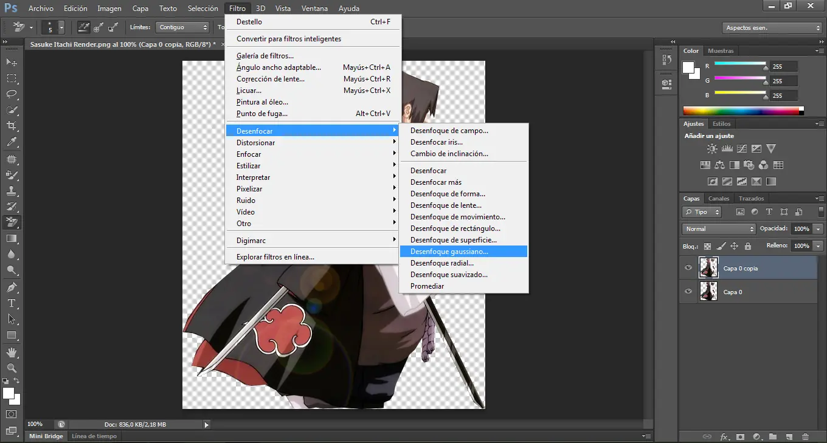Image resolution: width=827 pixels, height=443 pixels.
Task: Select the Type tool in toolbox
Action: (12, 303)
